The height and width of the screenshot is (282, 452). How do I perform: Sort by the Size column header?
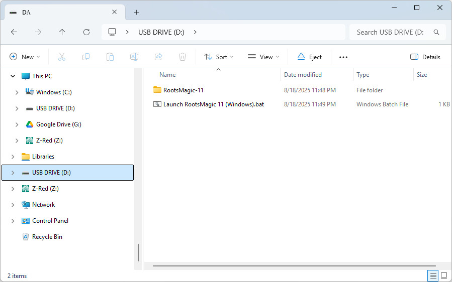[x=422, y=75]
